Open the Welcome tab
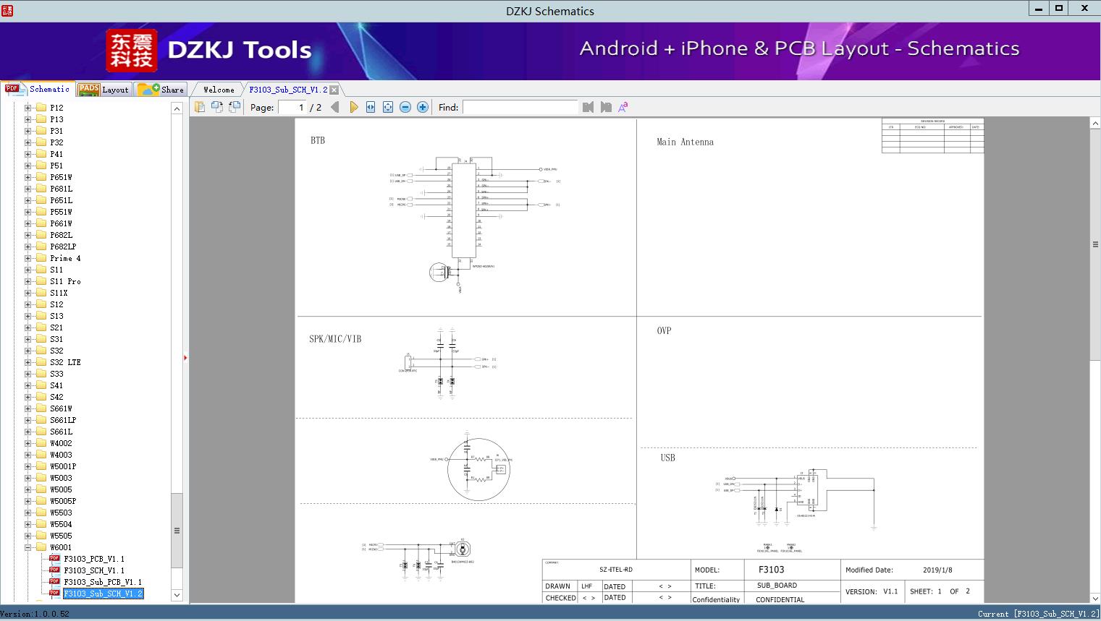This screenshot has width=1101, height=621. tap(219, 90)
